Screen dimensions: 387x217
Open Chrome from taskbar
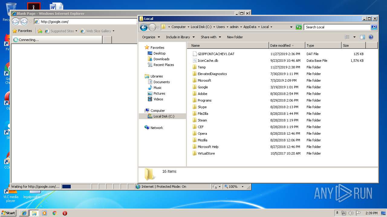[x=54, y=213]
